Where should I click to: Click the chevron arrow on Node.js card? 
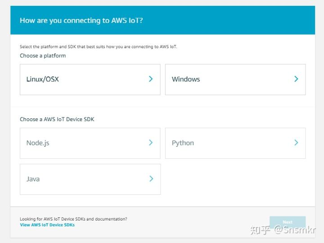pyautogui.click(x=151, y=142)
